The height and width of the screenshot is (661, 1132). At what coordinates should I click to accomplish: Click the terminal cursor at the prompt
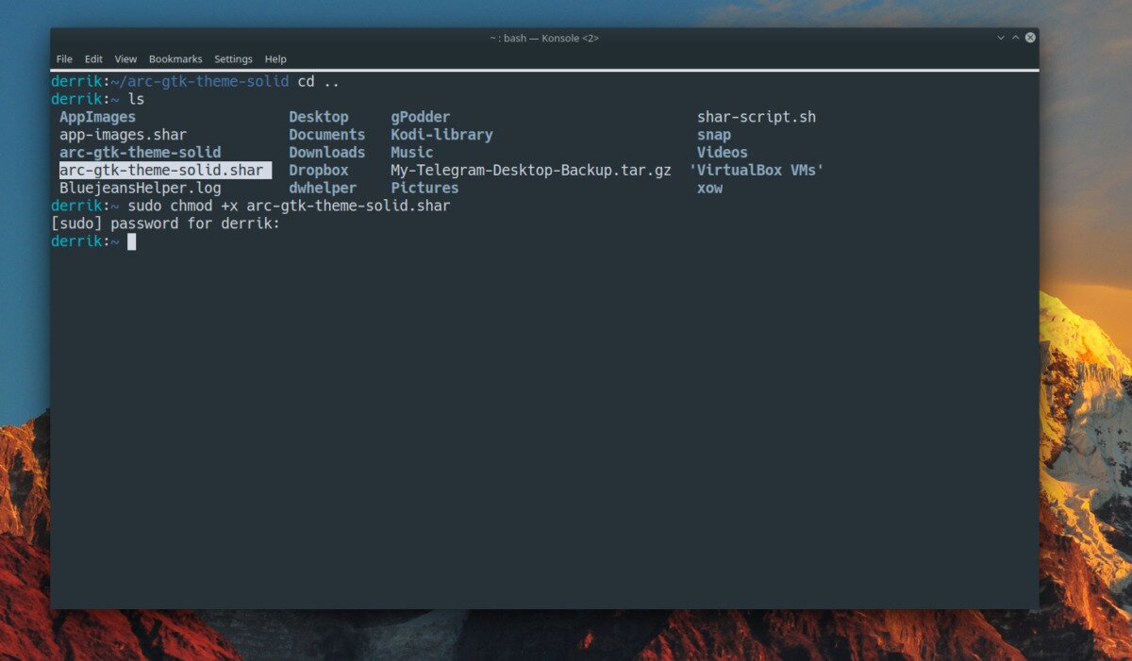point(132,242)
